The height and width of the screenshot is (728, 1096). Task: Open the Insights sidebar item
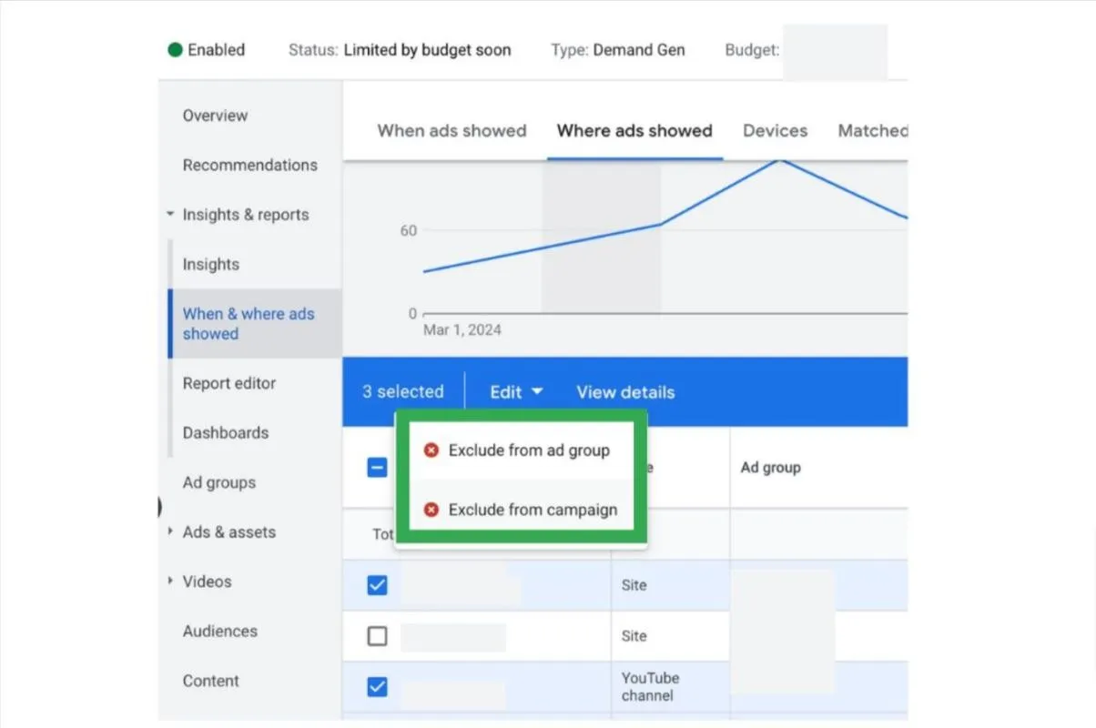point(211,264)
